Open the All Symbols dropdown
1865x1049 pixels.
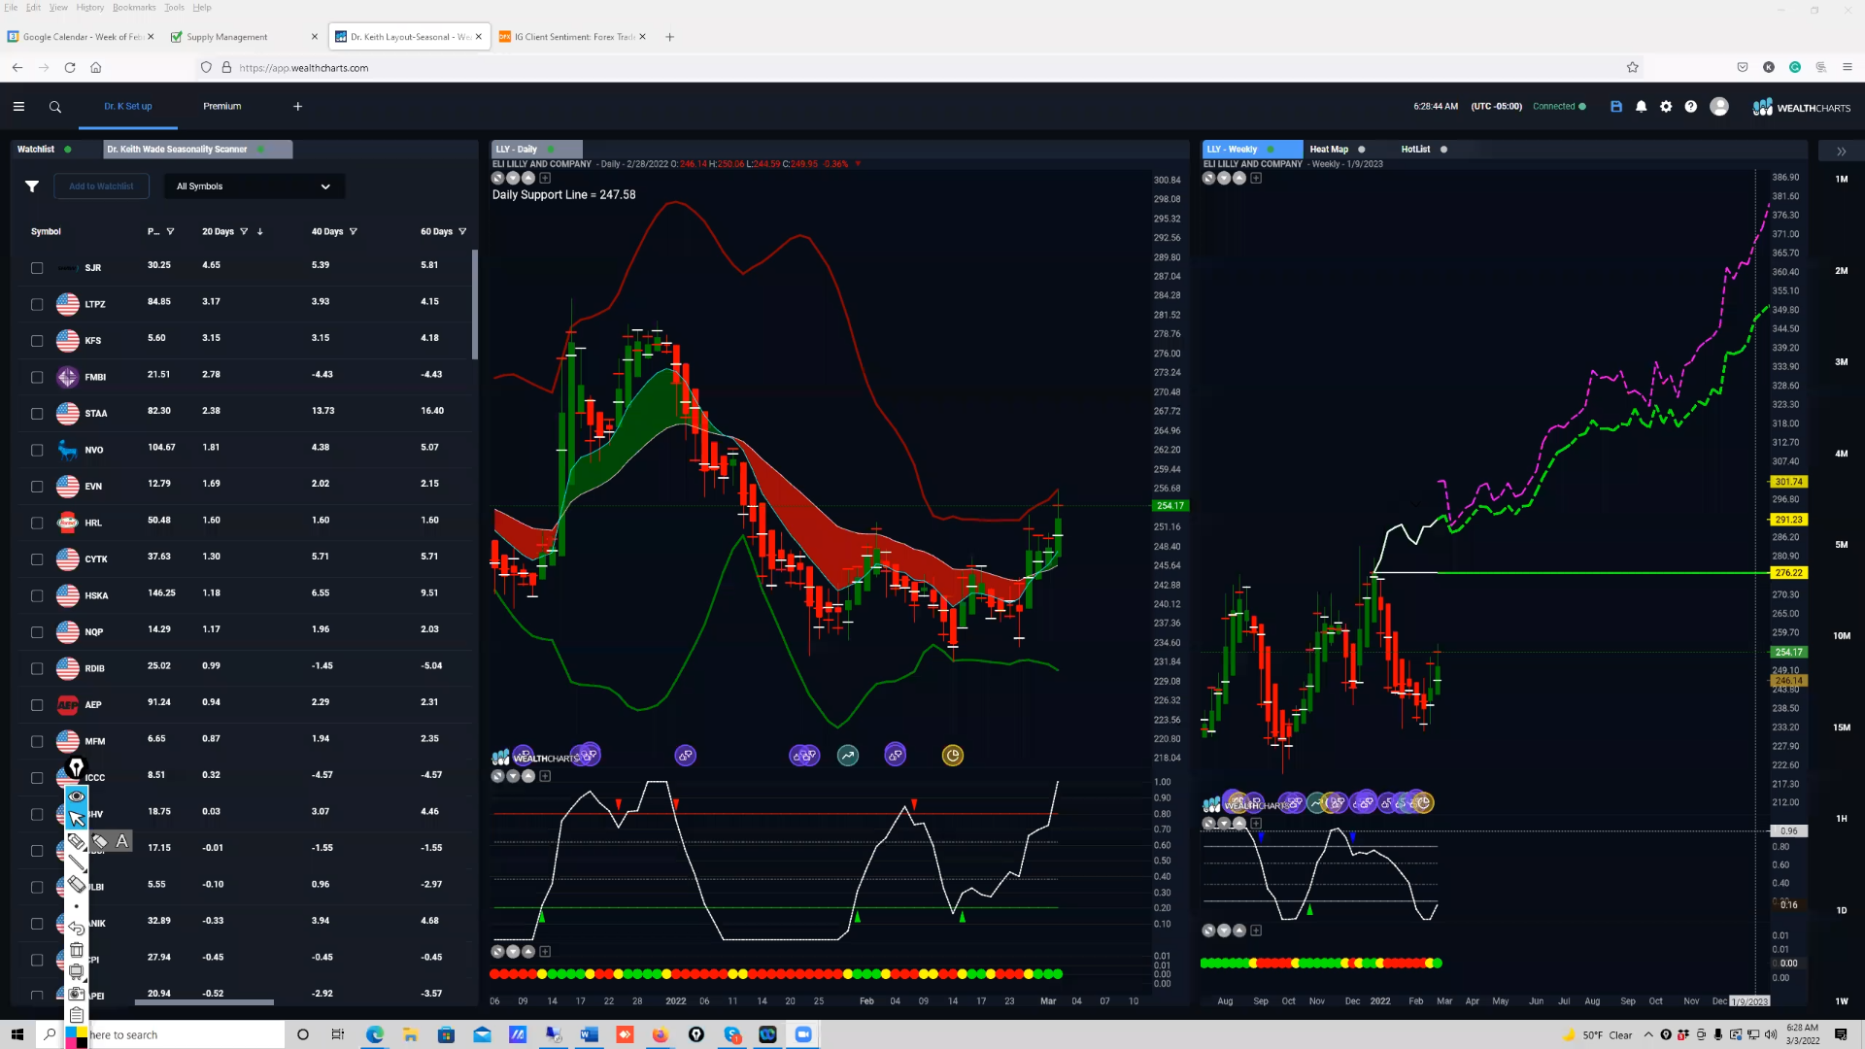[254, 186]
